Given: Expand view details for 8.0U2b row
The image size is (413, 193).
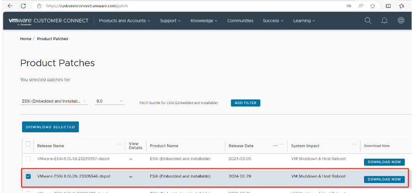Looking at the screenshot, I should click(x=130, y=177).
